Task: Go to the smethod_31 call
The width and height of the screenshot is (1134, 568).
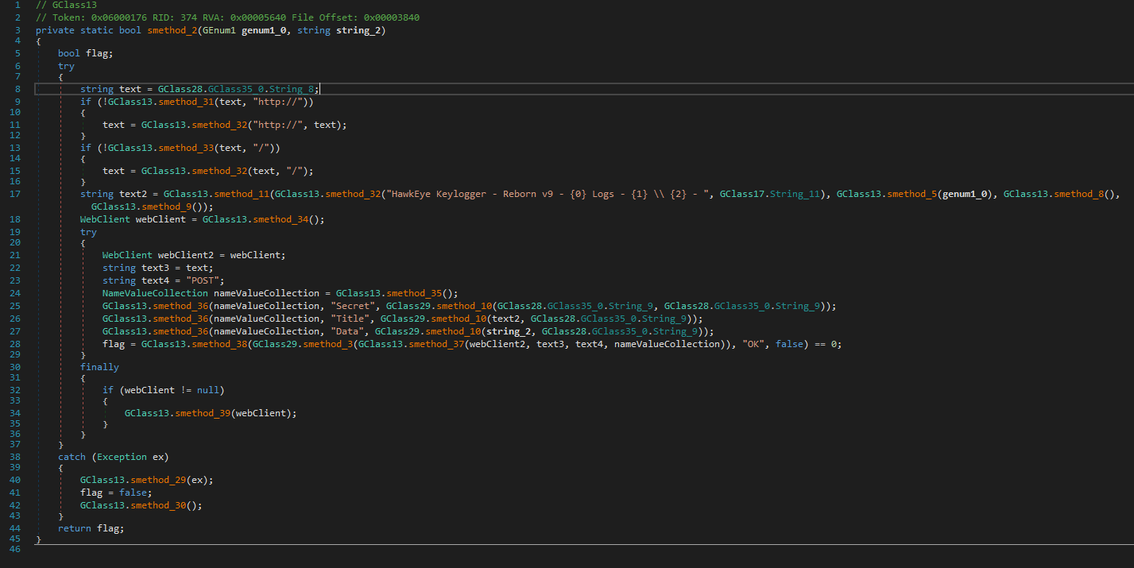Action: [x=186, y=102]
